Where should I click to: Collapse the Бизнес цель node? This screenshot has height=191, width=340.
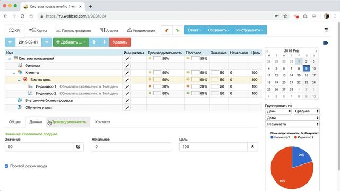point(19,80)
